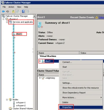
Task: Click the warning icon near Recent Cluster Events
Action: point(97,17)
